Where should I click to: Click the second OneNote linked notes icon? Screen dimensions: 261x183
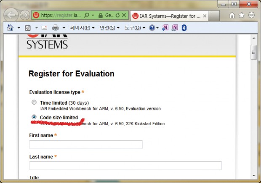tap(175, 28)
